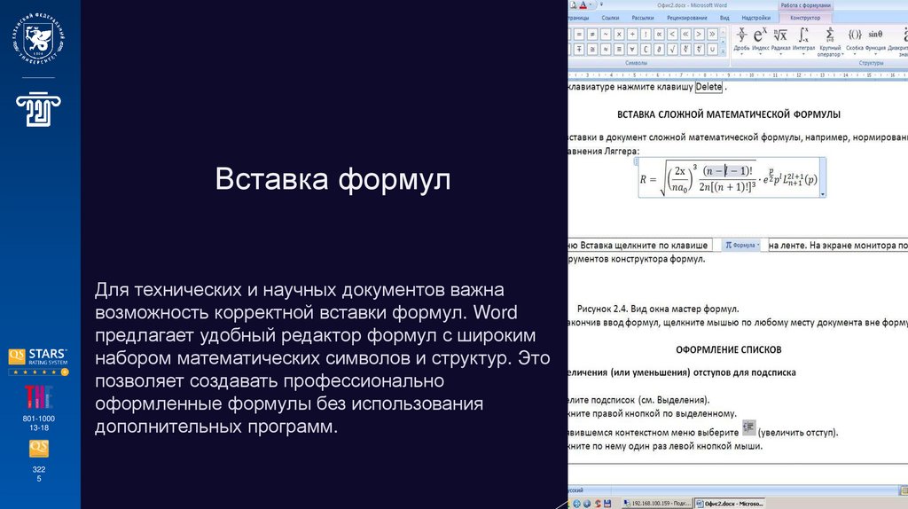Click the university griffin logo
This screenshot has height=509, width=908.
[x=38, y=39]
